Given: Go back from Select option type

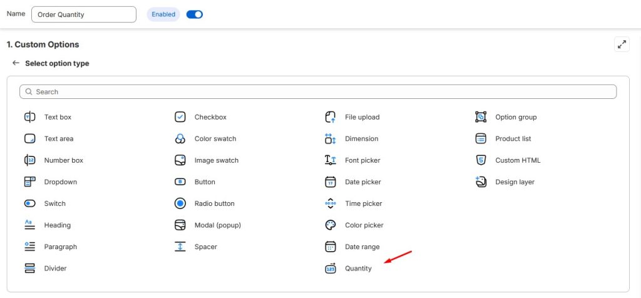Looking at the screenshot, I should (16, 63).
